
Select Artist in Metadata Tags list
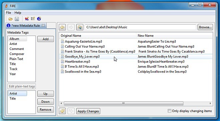[x=13, y=44]
